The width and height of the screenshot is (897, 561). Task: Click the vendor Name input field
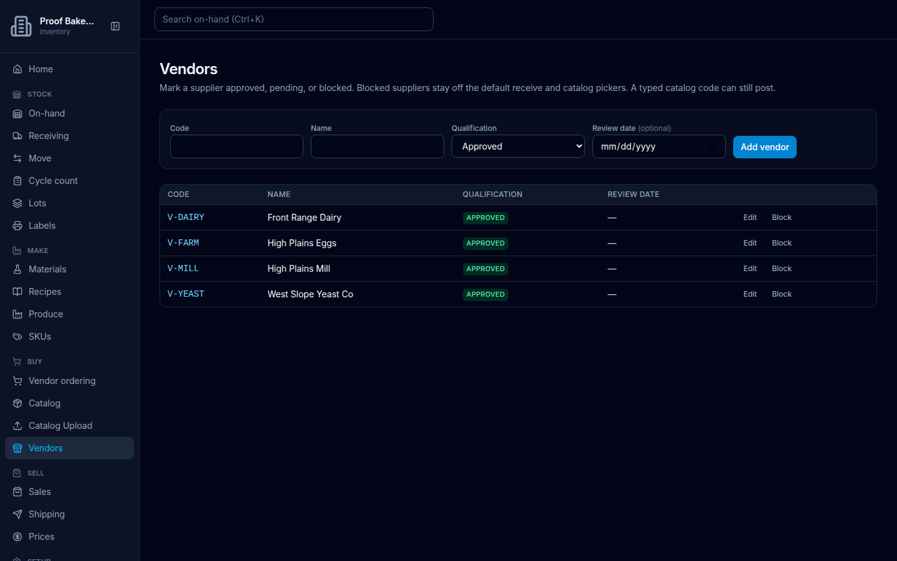[377, 146]
